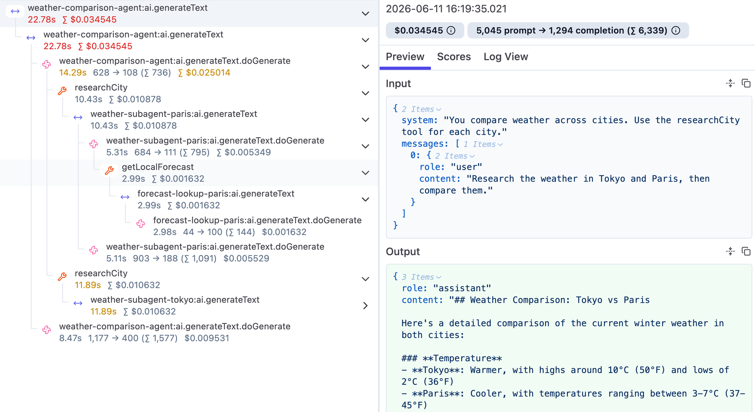This screenshot has width=755, height=412.
Task: Switch to the Log View tab
Action: (506, 57)
